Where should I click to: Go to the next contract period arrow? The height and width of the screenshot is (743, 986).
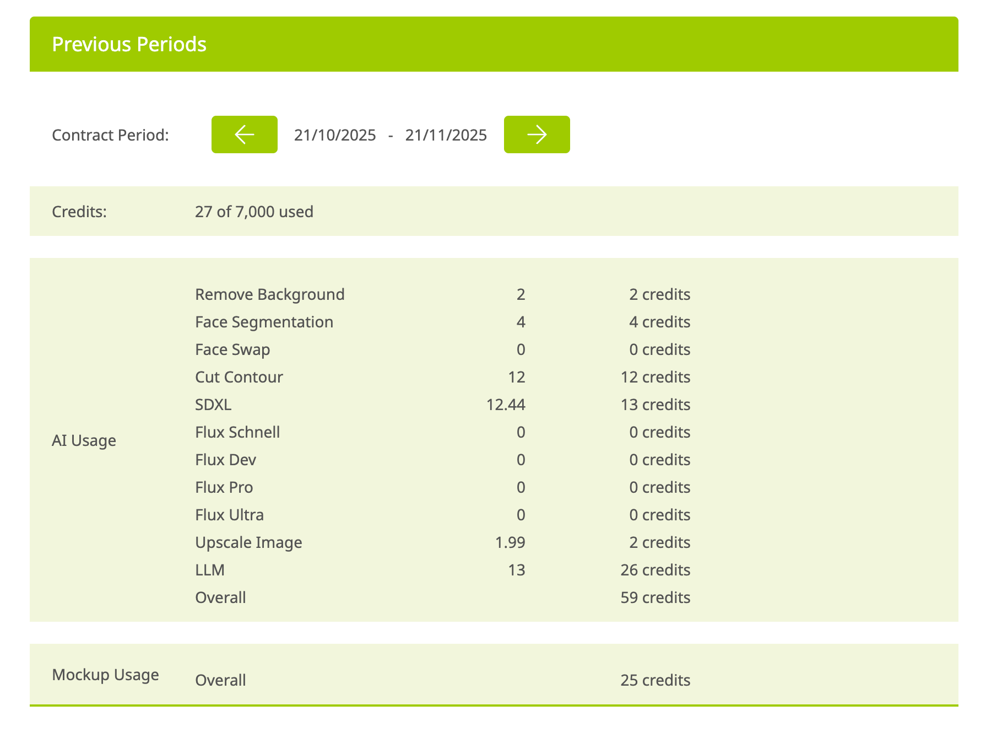point(537,134)
